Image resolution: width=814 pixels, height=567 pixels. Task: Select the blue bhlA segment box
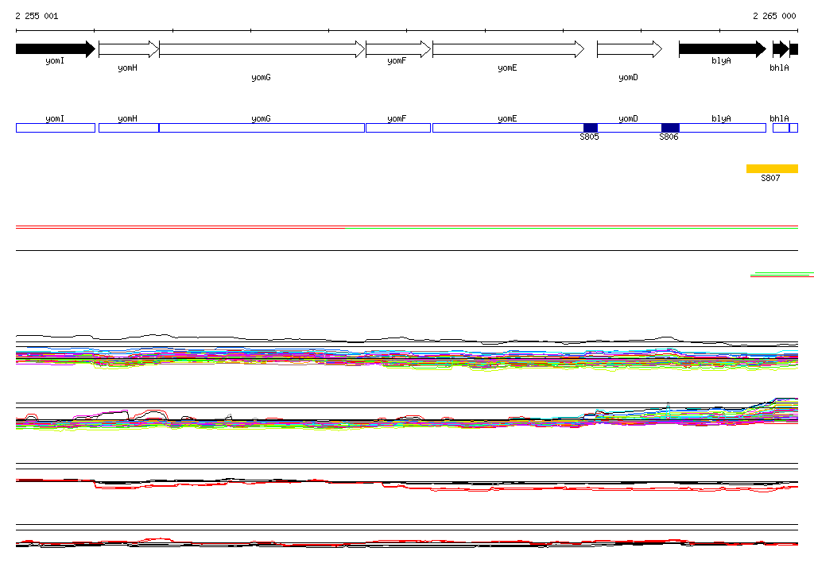click(x=781, y=128)
